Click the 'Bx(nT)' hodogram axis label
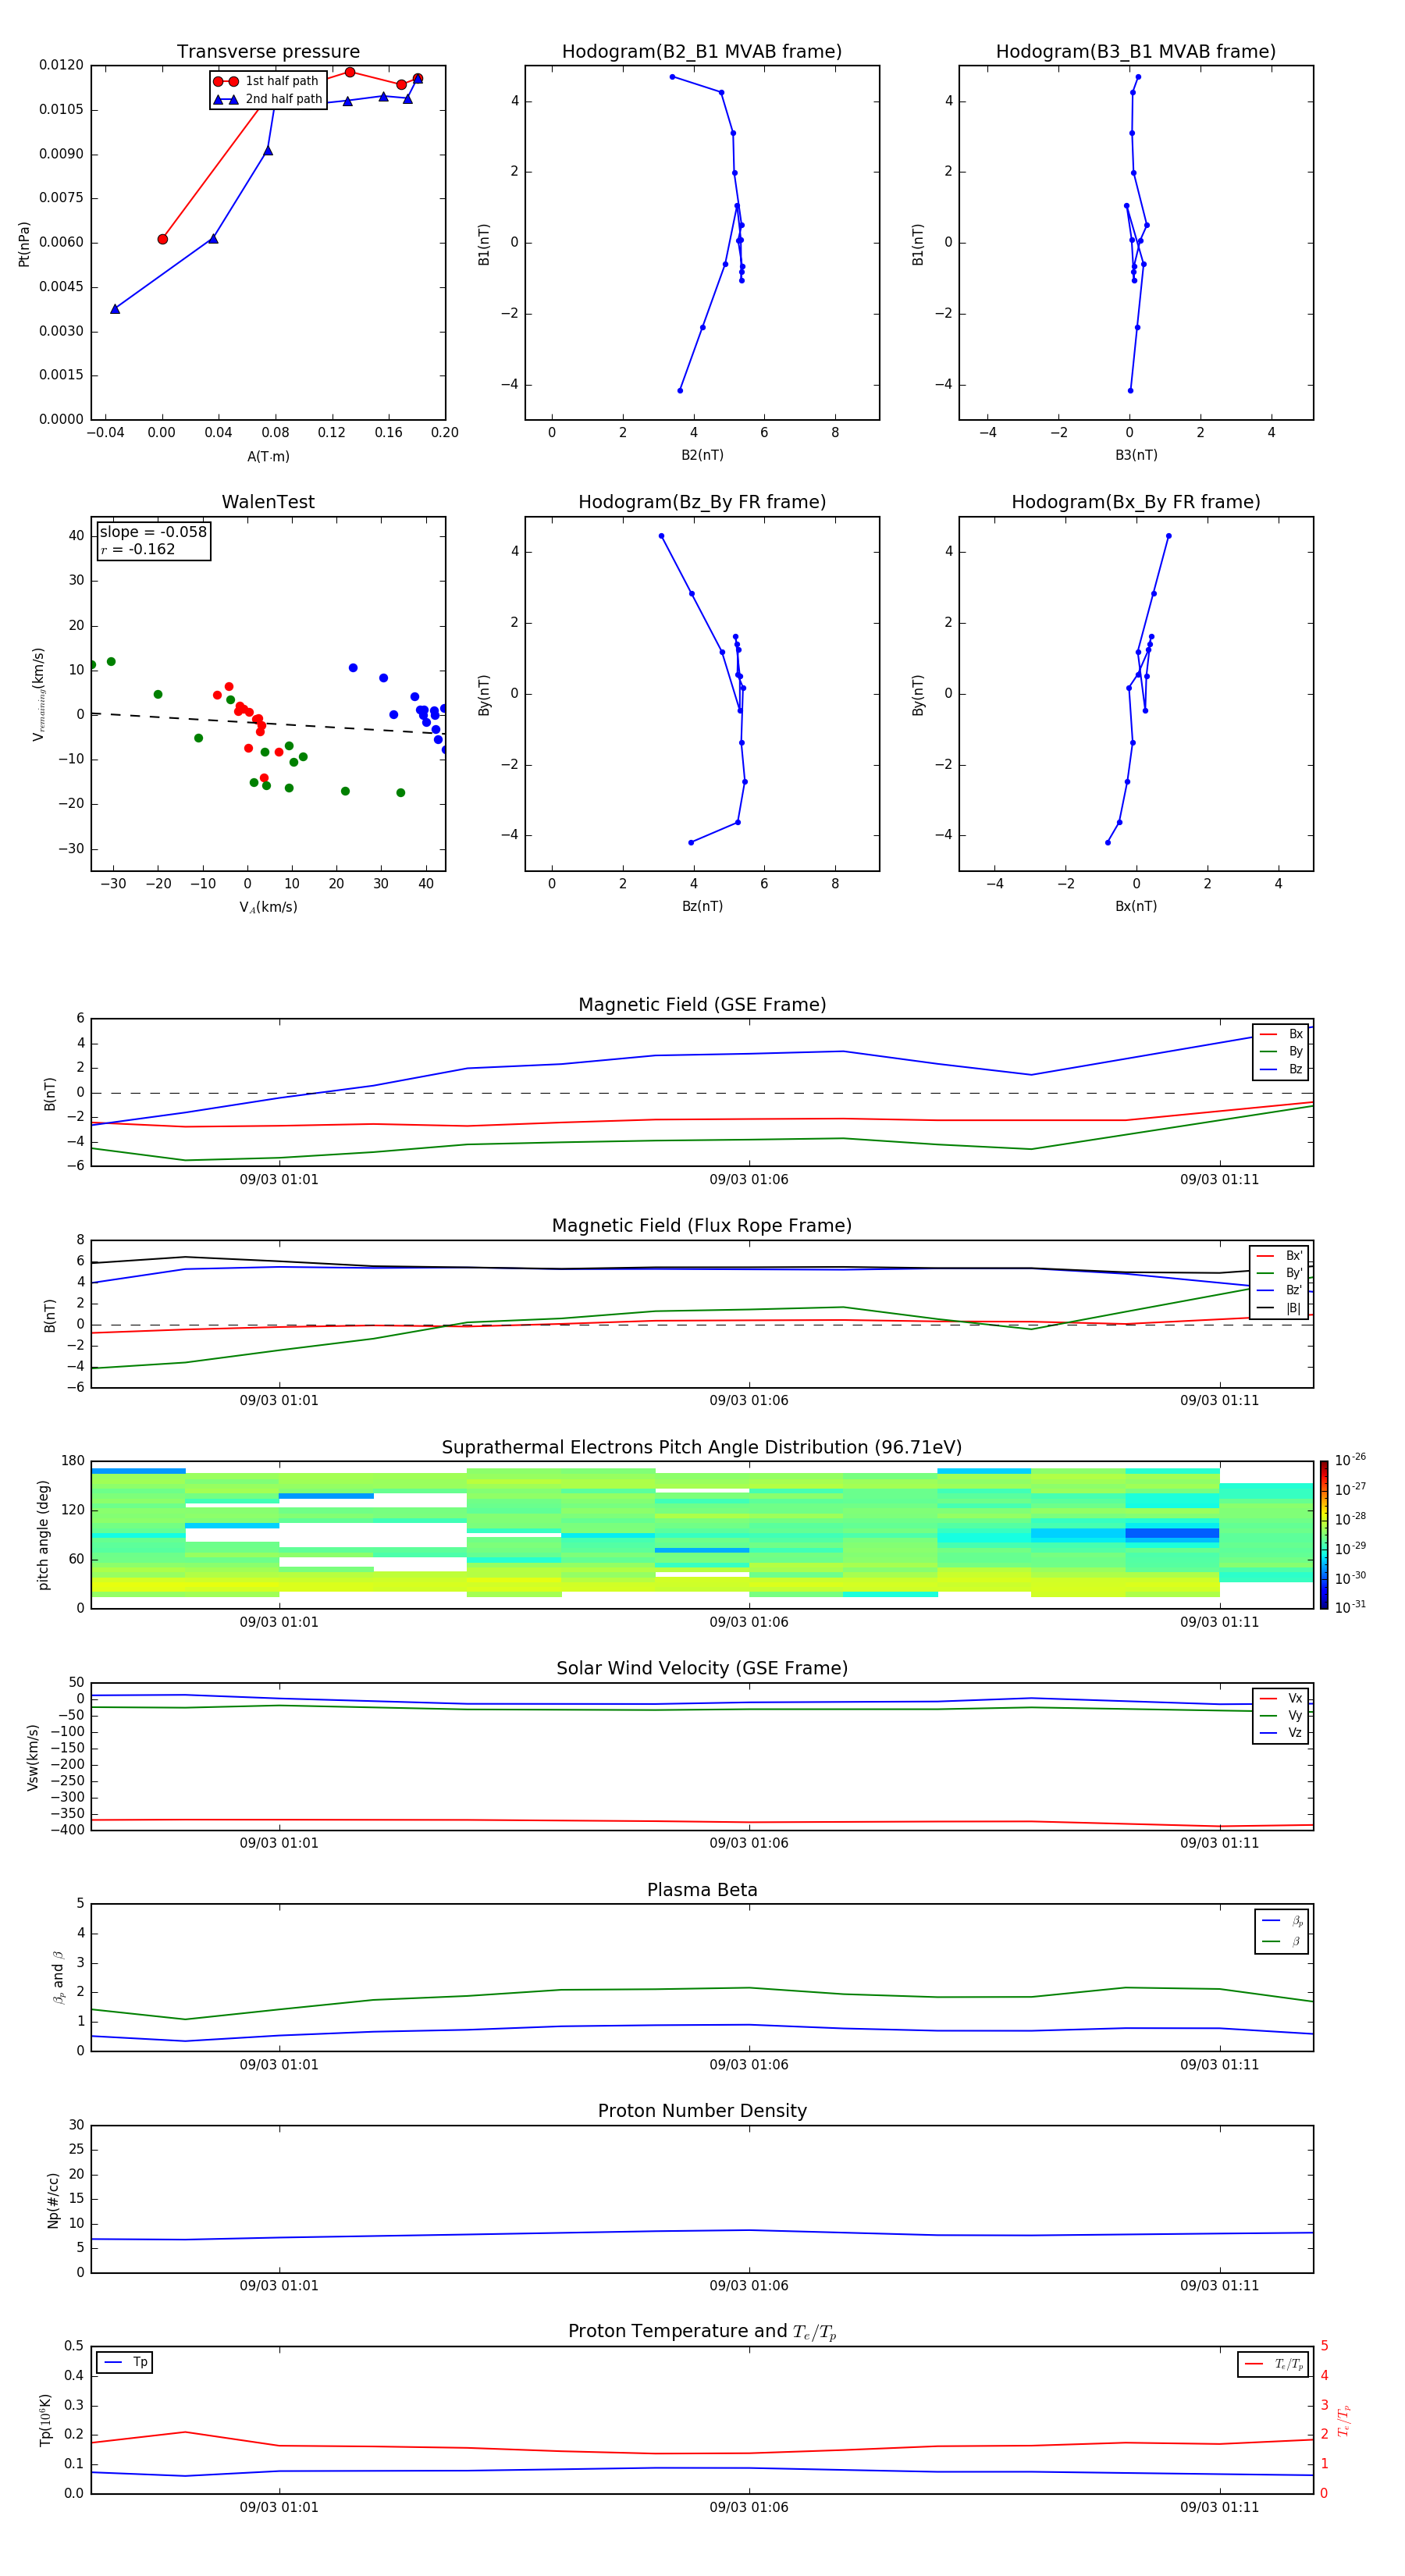Screen dimensions: 1405x2576 point(1136,906)
